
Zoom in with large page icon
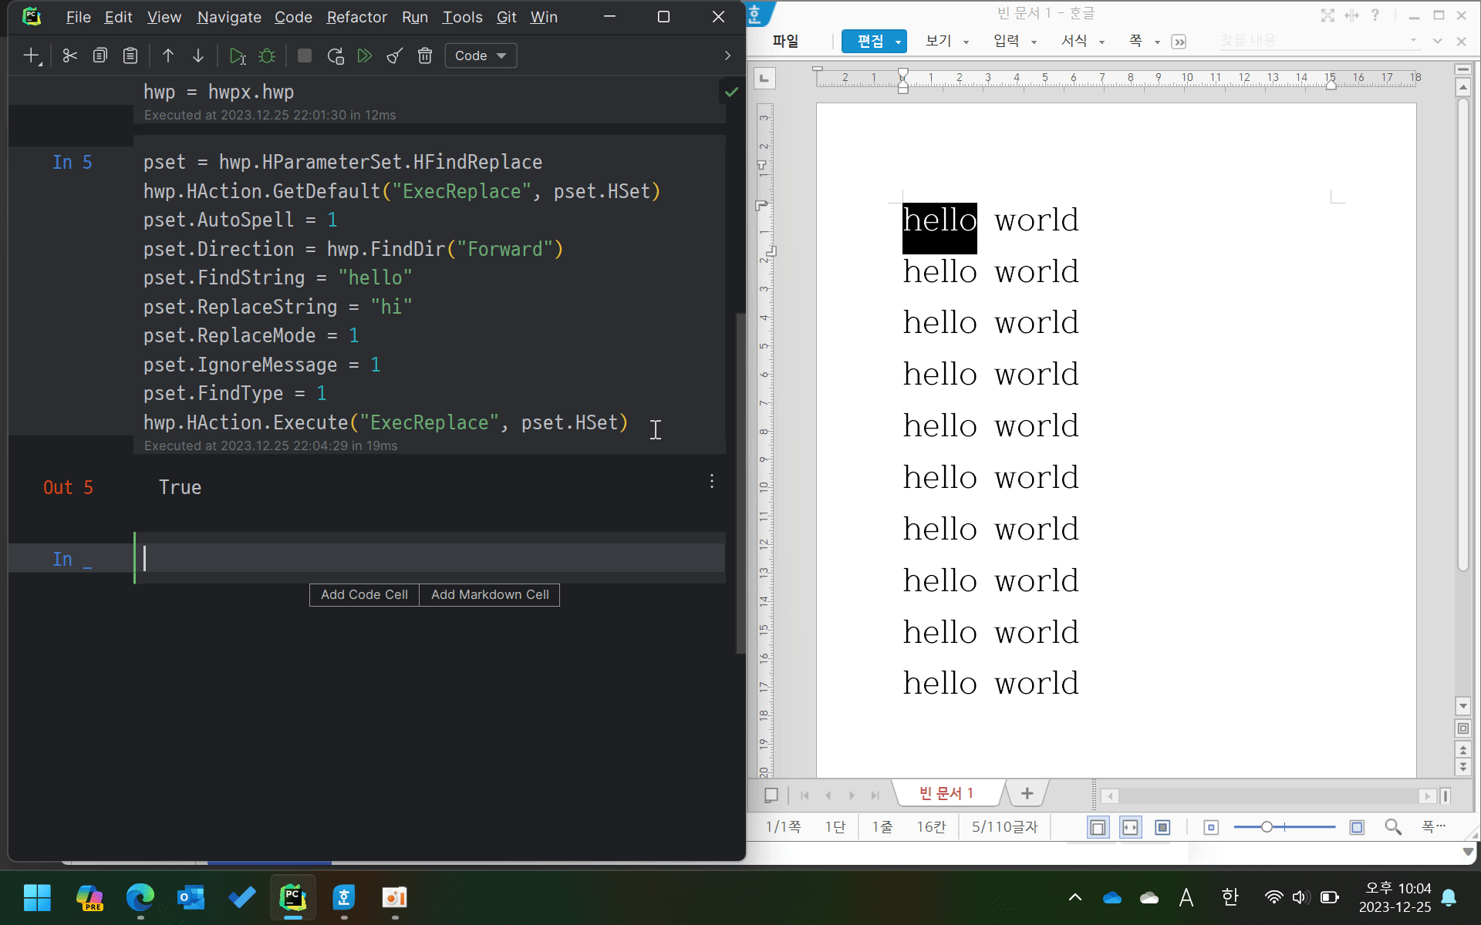pos(1357,827)
